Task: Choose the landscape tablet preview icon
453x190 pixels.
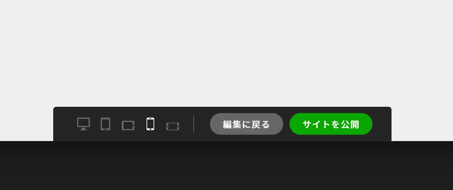Action: [x=128, y=126]
